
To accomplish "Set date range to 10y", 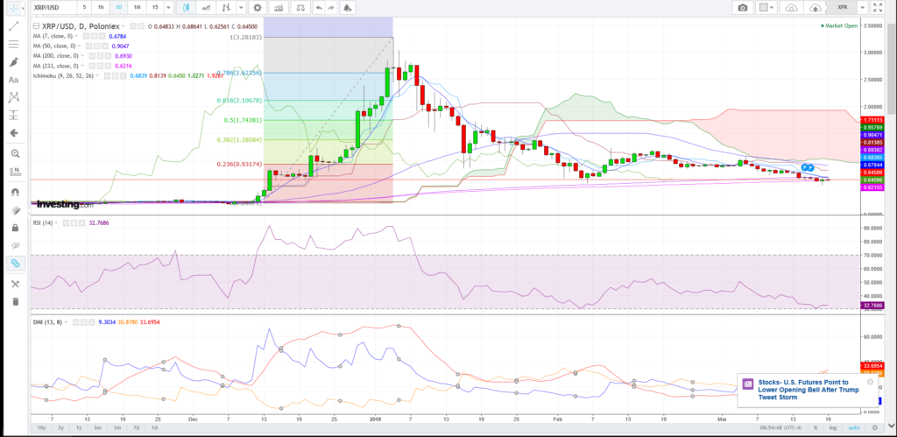I will point(41,428).
